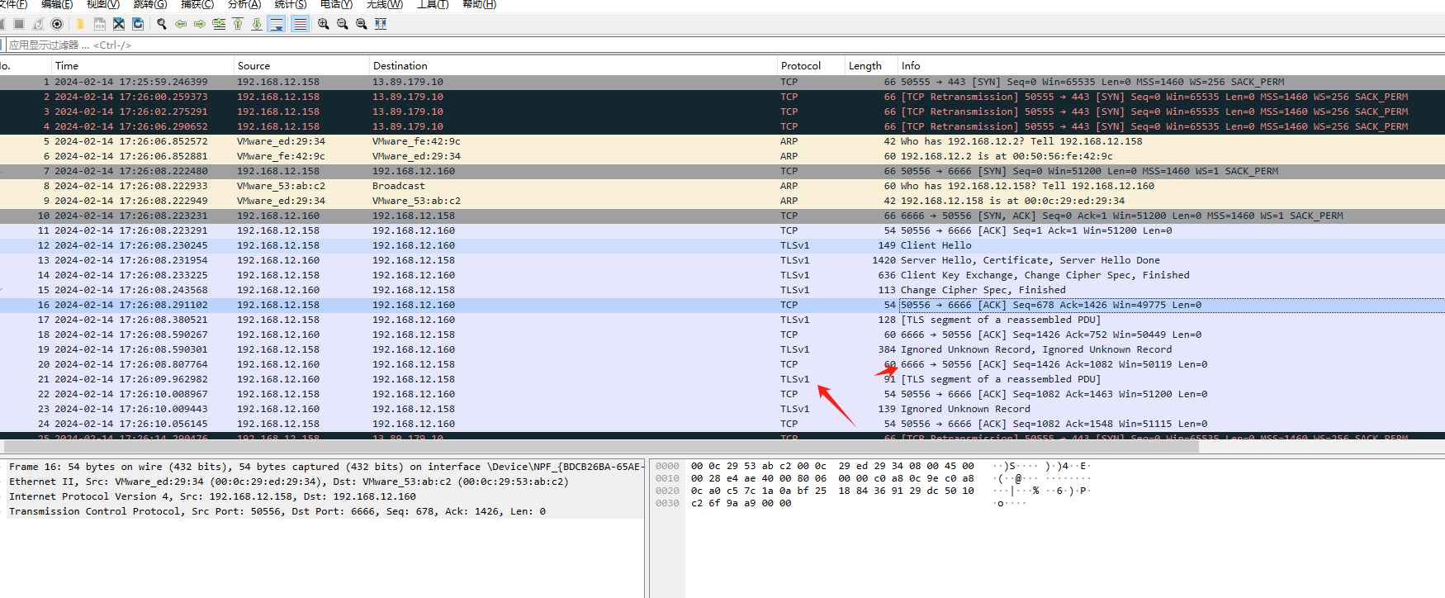Viewport: 1445px width, 598px height.
Task: Open the 分析(A) menu
Action: tap(244, 4)
